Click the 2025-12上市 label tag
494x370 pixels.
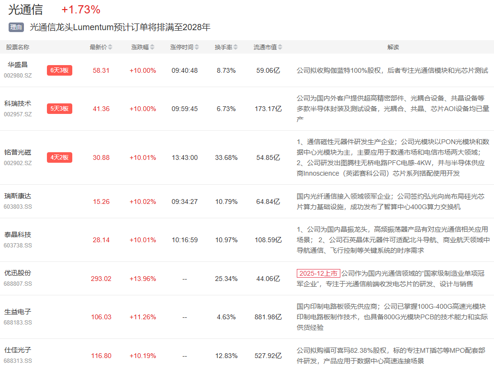[x=318, y=274]
